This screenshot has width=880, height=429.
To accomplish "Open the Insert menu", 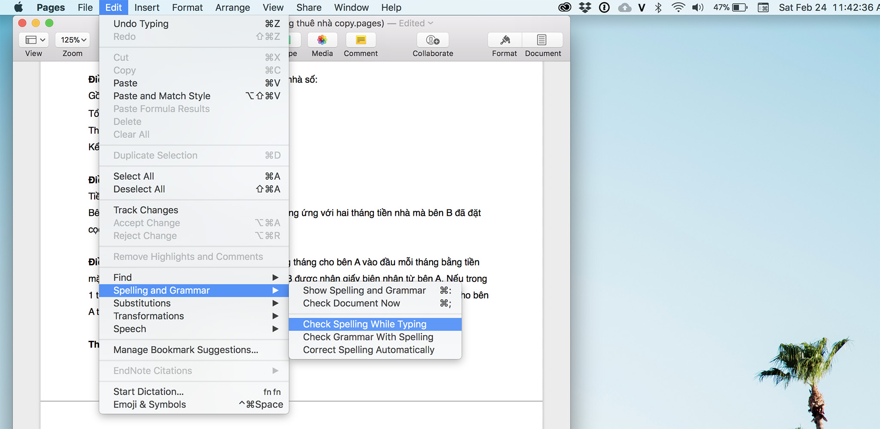I will pos(147,7).
